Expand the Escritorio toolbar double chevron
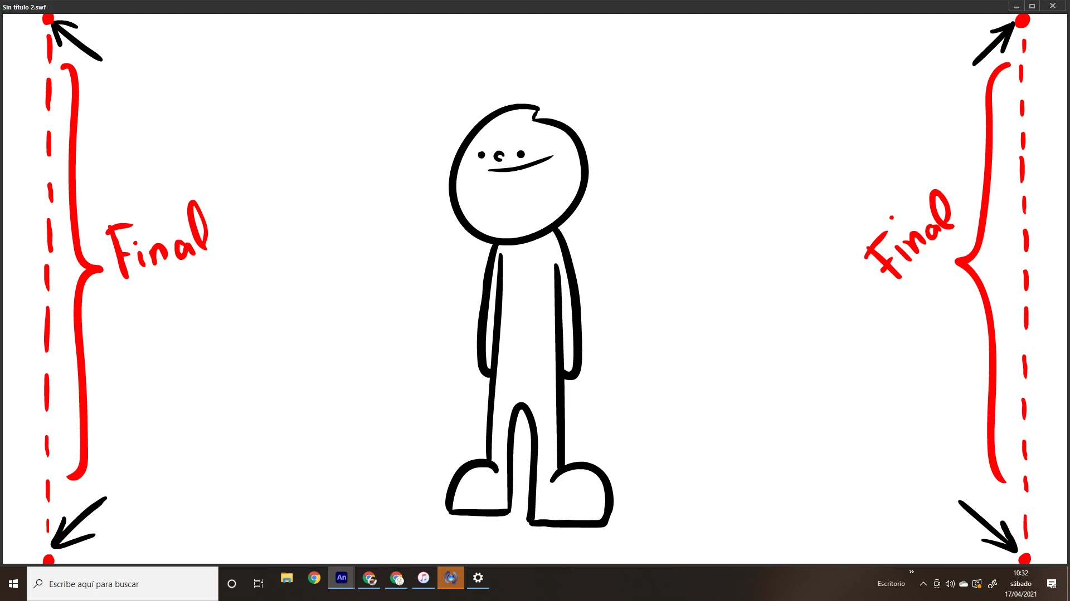Image resolution: width=1070 pixels, height=601 pixels. coord(912,572)
